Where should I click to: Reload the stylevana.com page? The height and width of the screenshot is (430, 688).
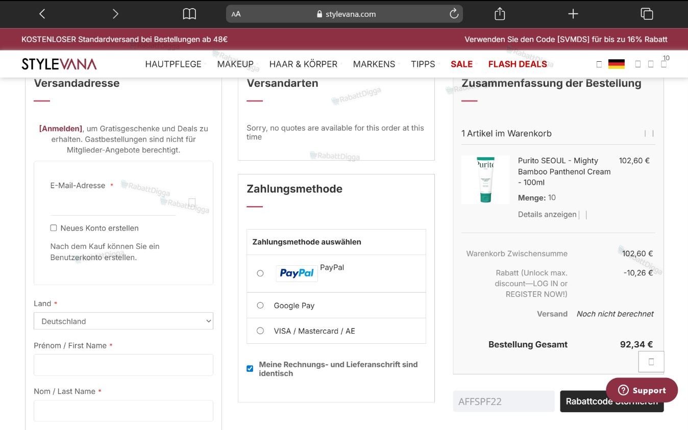[x=454, y=14]
